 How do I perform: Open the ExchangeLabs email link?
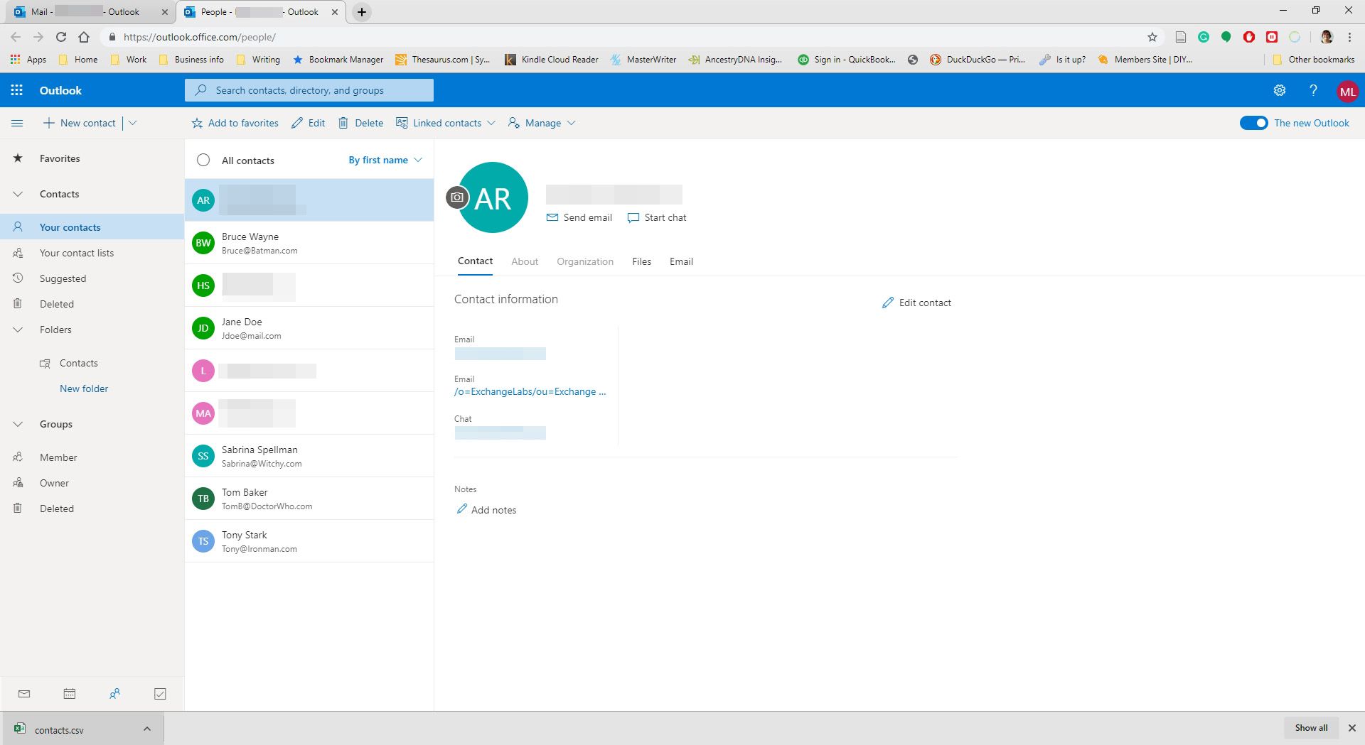click(x=530, y=391)
